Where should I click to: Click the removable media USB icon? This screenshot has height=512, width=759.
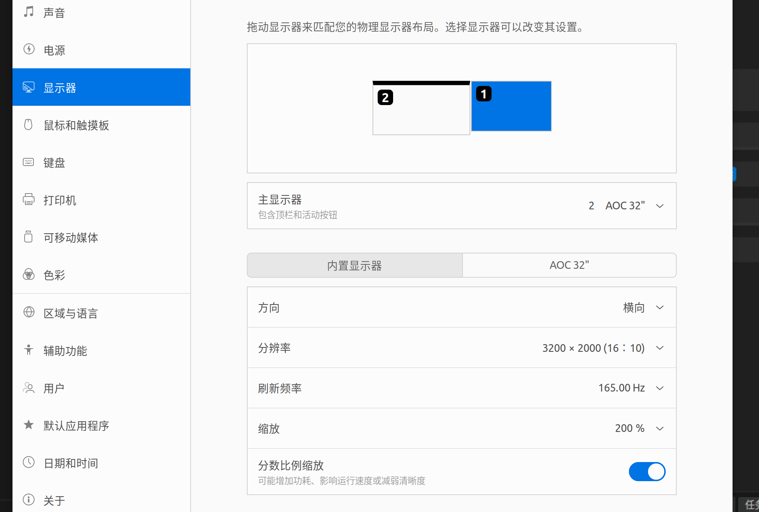coord(29,237)
